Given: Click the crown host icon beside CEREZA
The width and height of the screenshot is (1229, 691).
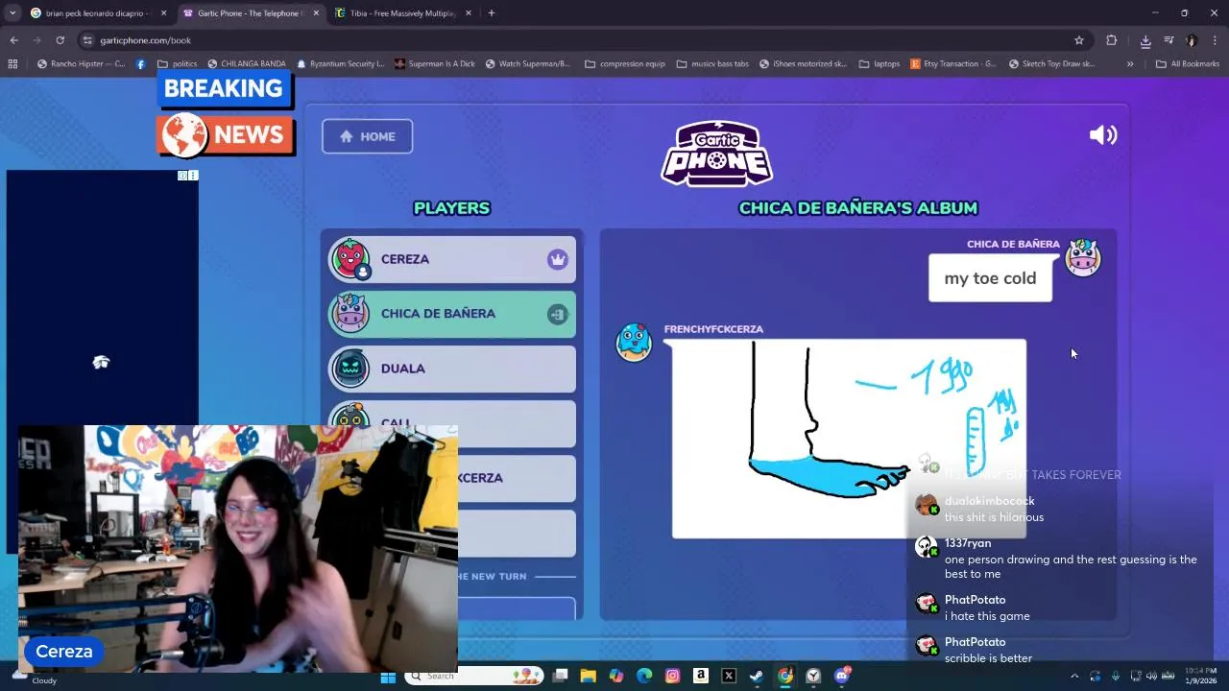Looking at the screenshot, I should click(558, 259).
